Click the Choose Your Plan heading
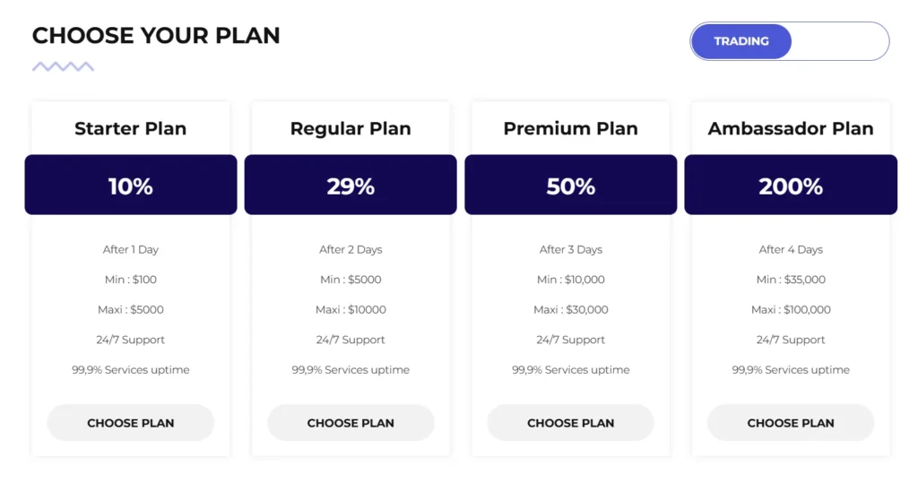 pos(156,36)
